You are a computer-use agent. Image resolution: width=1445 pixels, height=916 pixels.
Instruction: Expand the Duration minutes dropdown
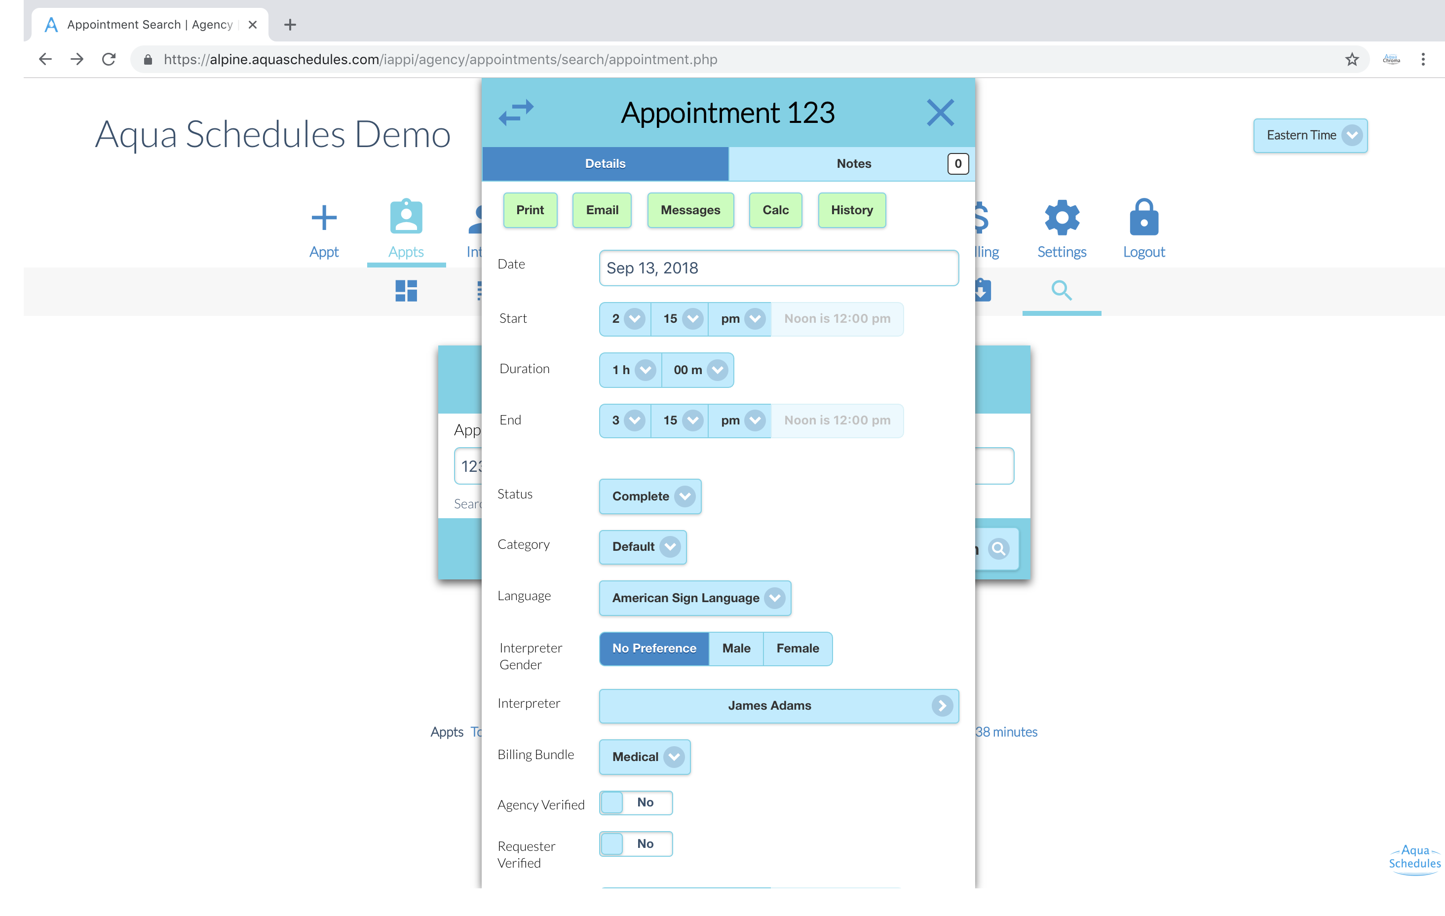698,370
